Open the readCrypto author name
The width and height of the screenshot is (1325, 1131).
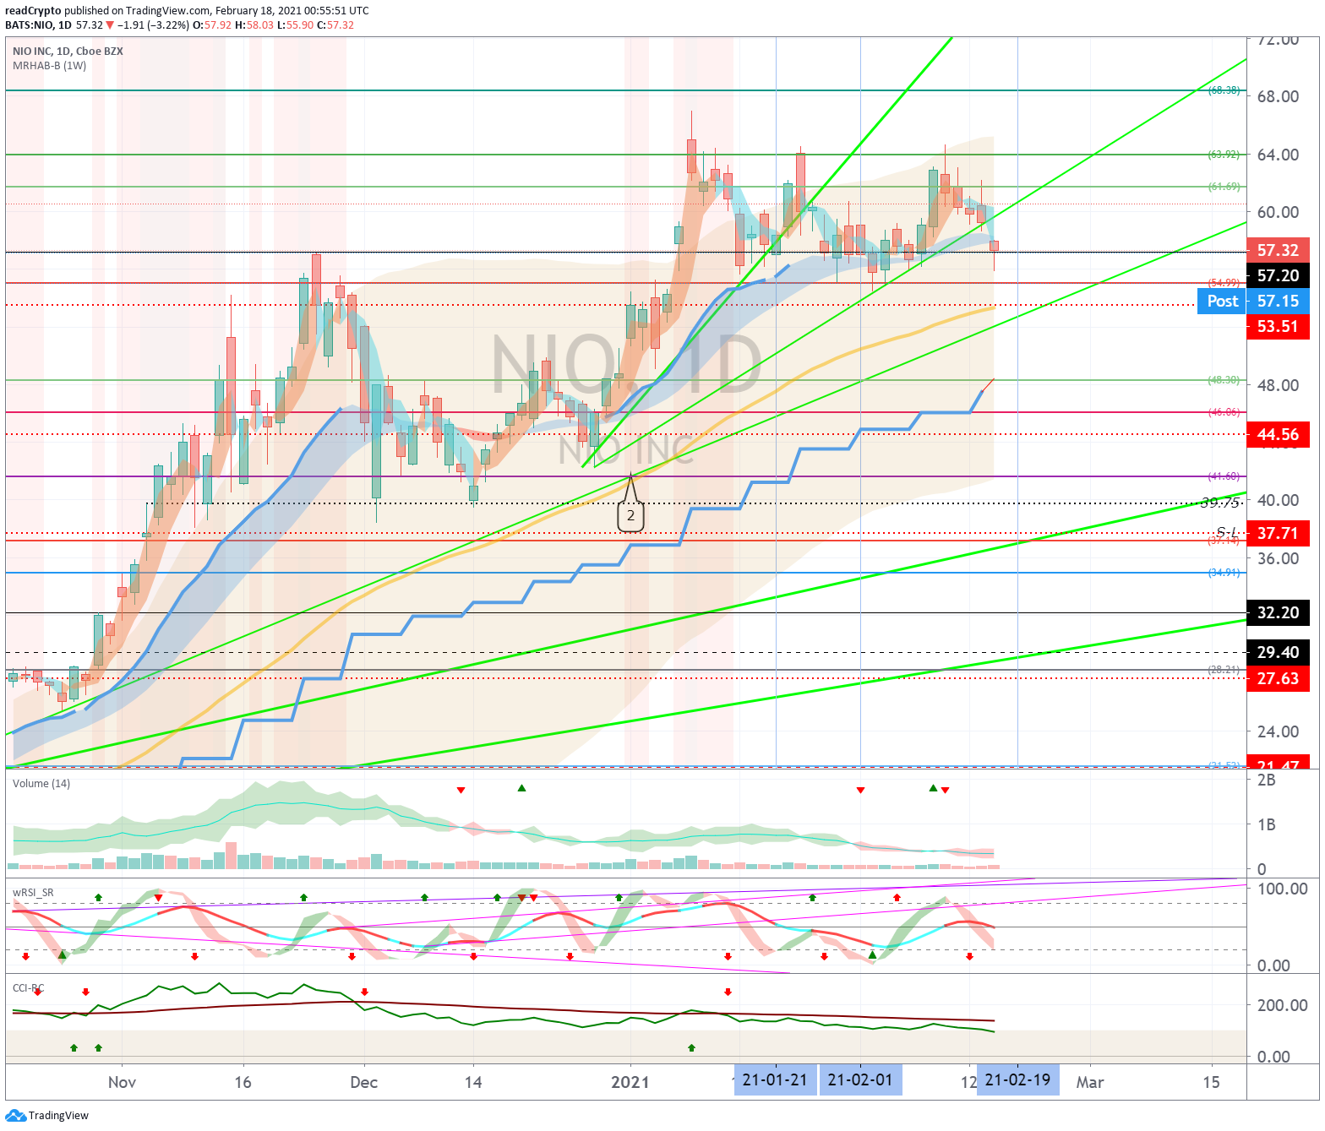pyautogui.click(x=33, y=11)
